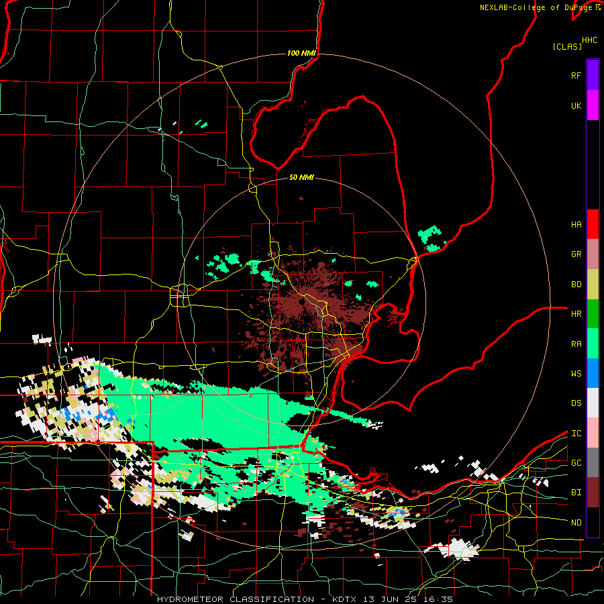This screenshot has width=604, height=604.
Task: Click the Hydrometeor Classification KDTX timestamp caption
Action: click(305, 599)
